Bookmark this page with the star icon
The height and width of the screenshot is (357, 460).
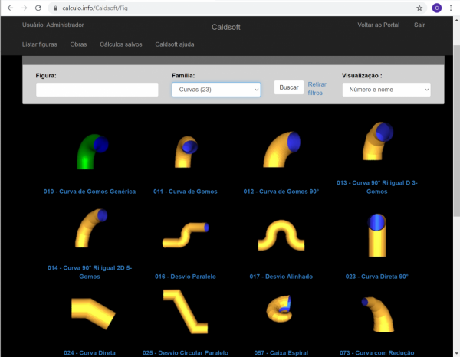(419, 8)
